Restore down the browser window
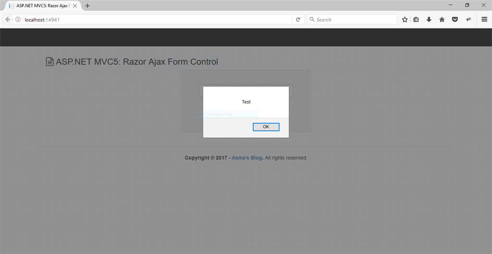 tap(467, 5)
